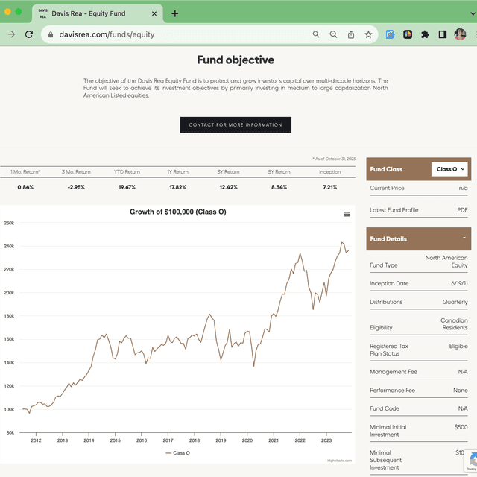Click the Highcharts.com credit link

pos(340,461)
